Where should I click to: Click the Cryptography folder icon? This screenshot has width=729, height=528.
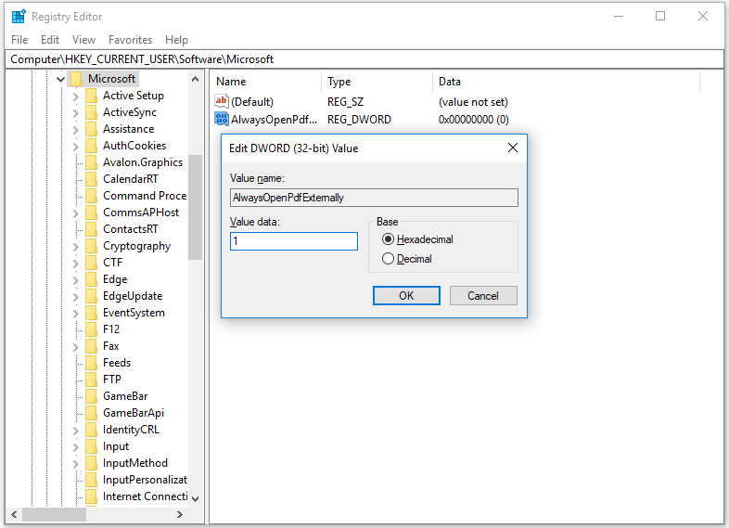click(x=91, y=246)
